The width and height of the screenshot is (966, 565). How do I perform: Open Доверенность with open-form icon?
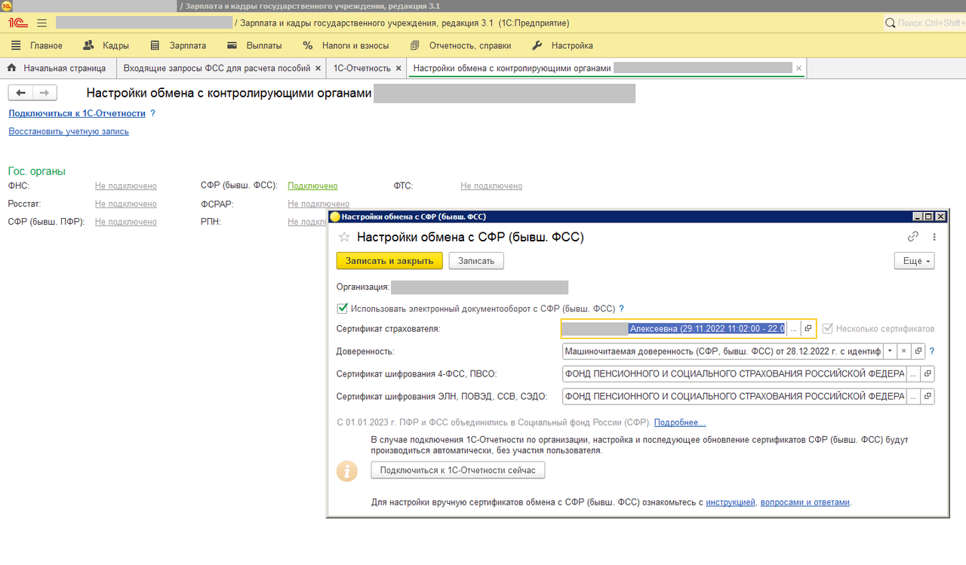tap(918, 352)
